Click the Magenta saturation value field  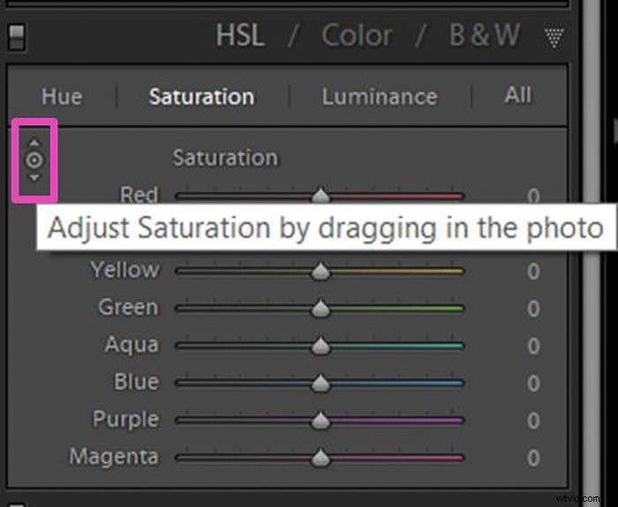[533, 458]
